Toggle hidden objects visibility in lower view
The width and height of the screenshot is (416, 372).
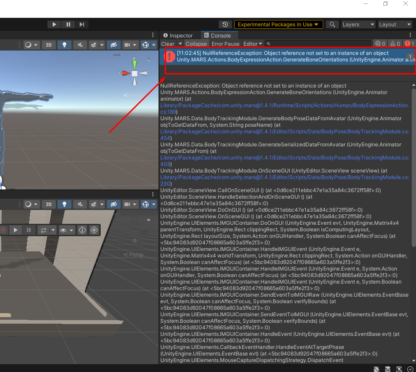click(114, 204)
